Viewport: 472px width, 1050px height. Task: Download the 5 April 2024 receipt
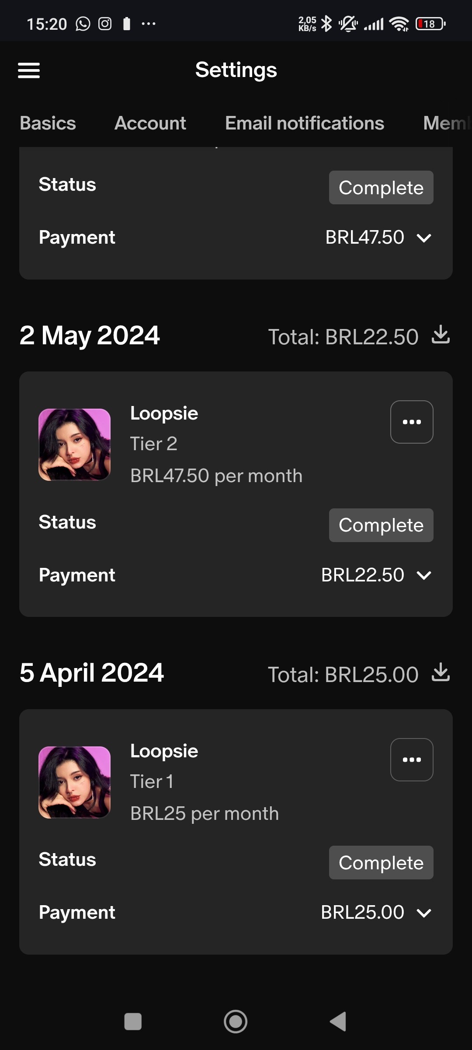click(441, 672)
